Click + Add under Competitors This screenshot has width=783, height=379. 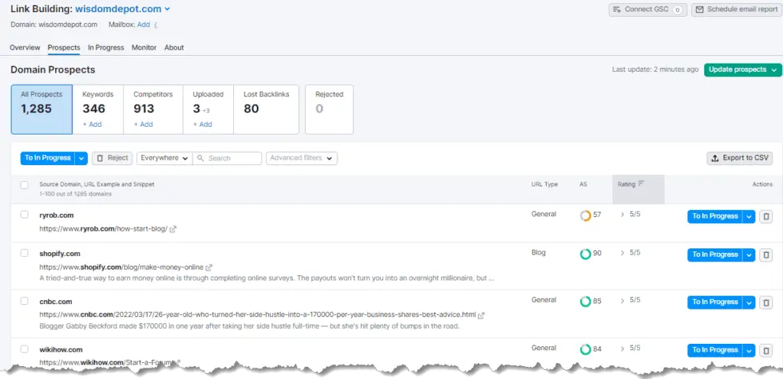tap(143, 125)
